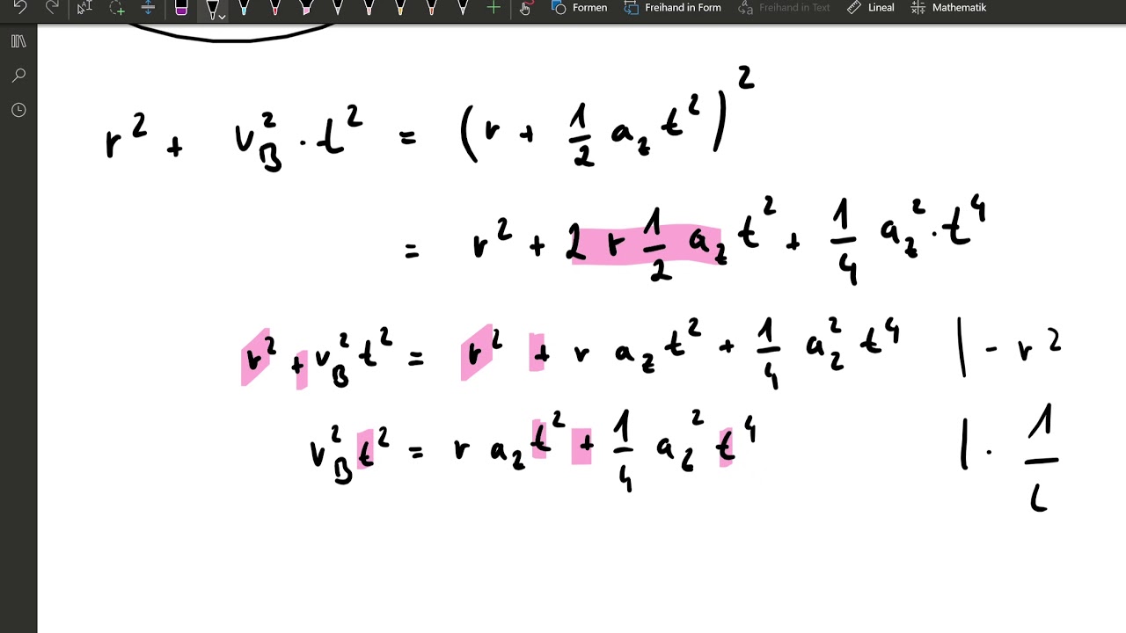1126x633 pixels.
Task: Toggle Freihand in Form conversion
Action: pyautogui.click(x=672, y=7)
